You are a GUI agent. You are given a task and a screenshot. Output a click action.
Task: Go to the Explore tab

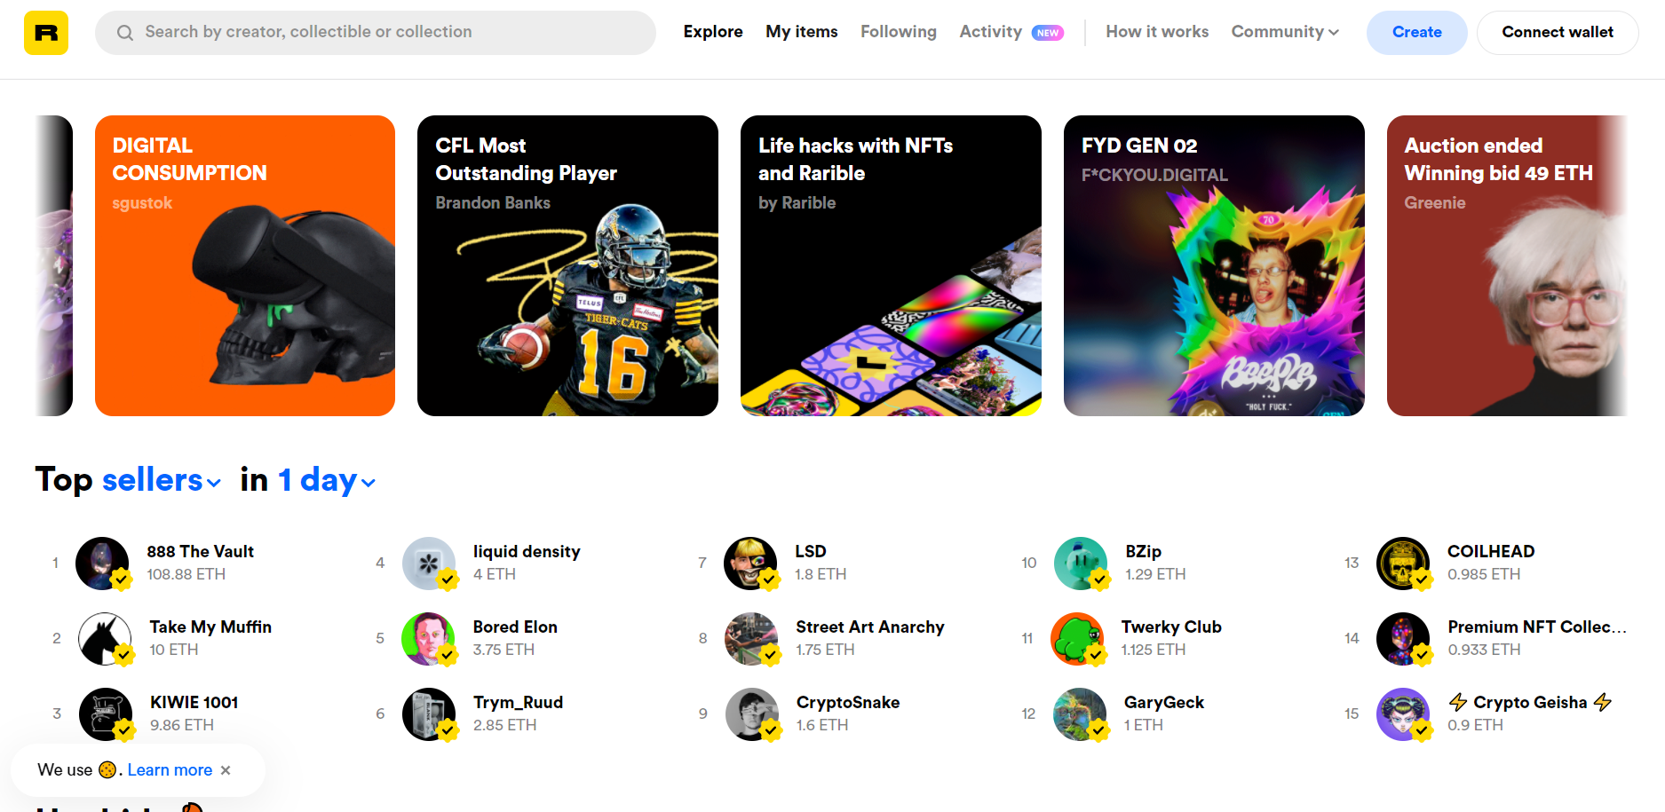(x=713, y=32)
